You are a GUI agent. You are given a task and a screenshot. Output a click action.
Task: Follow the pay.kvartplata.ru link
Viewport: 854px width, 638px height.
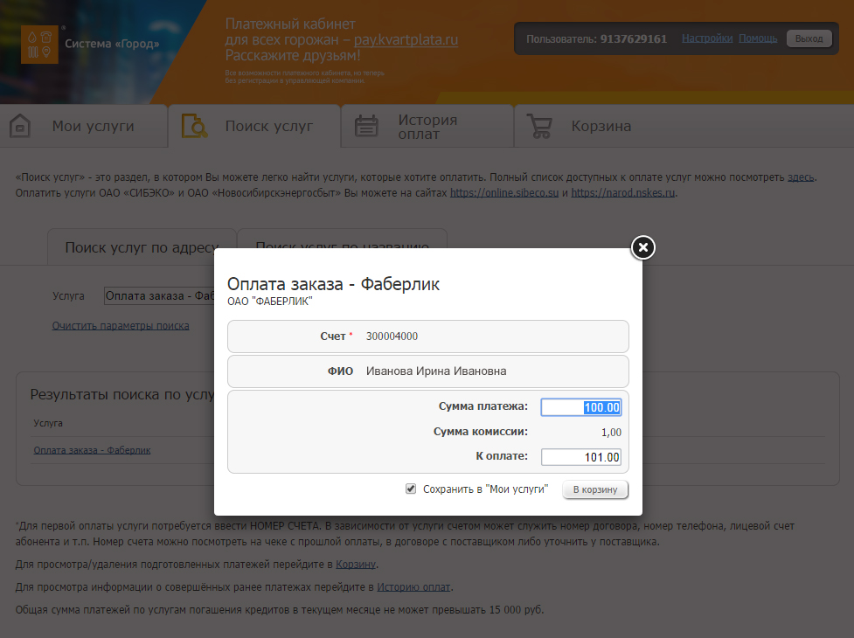pos(406,39)
